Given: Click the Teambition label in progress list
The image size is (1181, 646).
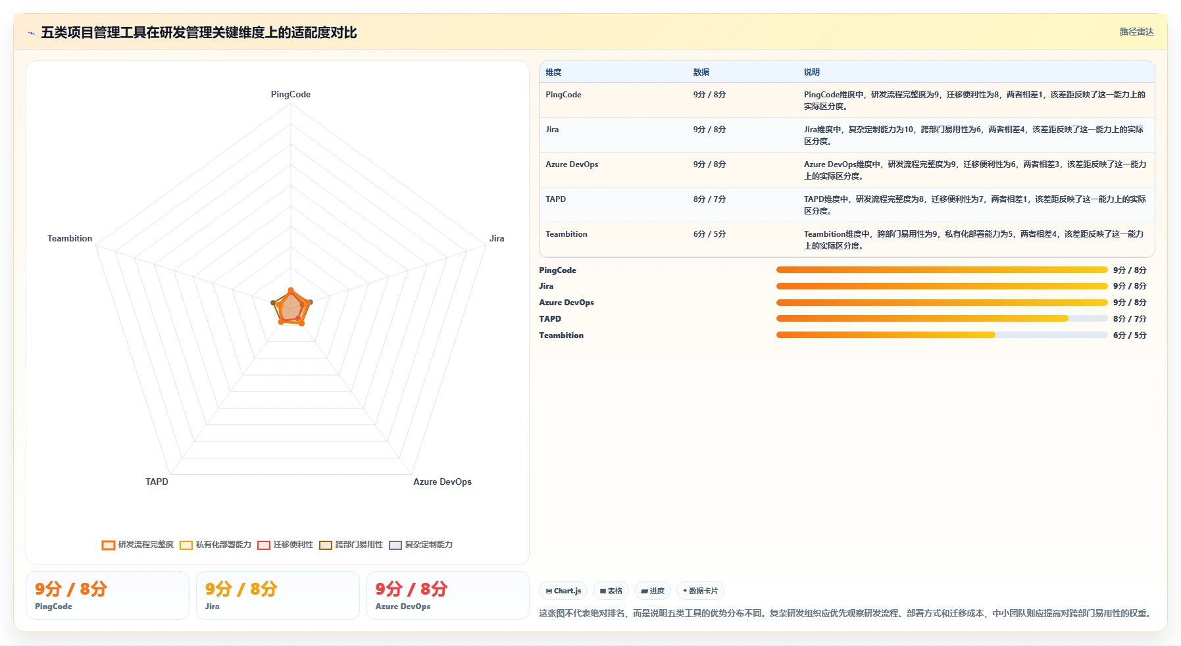Looking at the screenshot, I should tap(561, 335).
